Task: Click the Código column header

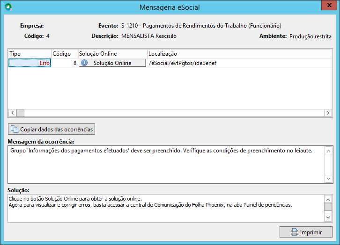Action: [x=65, y=54]
